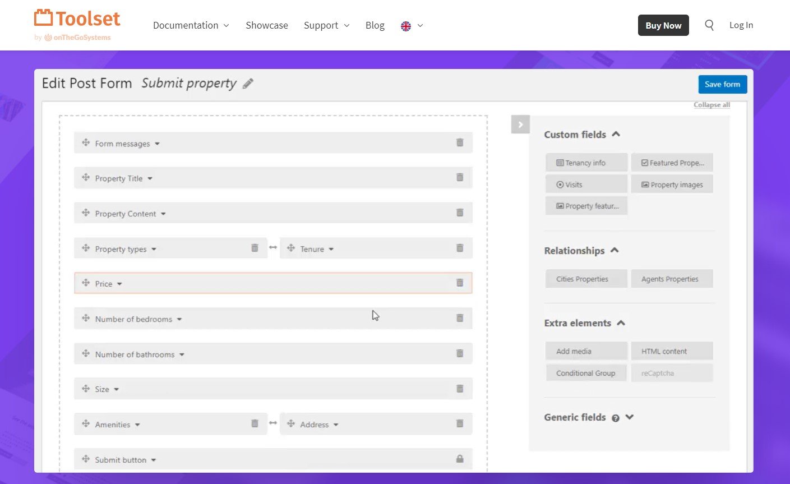Viewport: 790px width, 484px height.
Task: Collapse the Custom fields section
Action: [616, 134]
